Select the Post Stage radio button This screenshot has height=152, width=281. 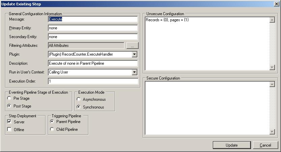[x=9, y=106]
